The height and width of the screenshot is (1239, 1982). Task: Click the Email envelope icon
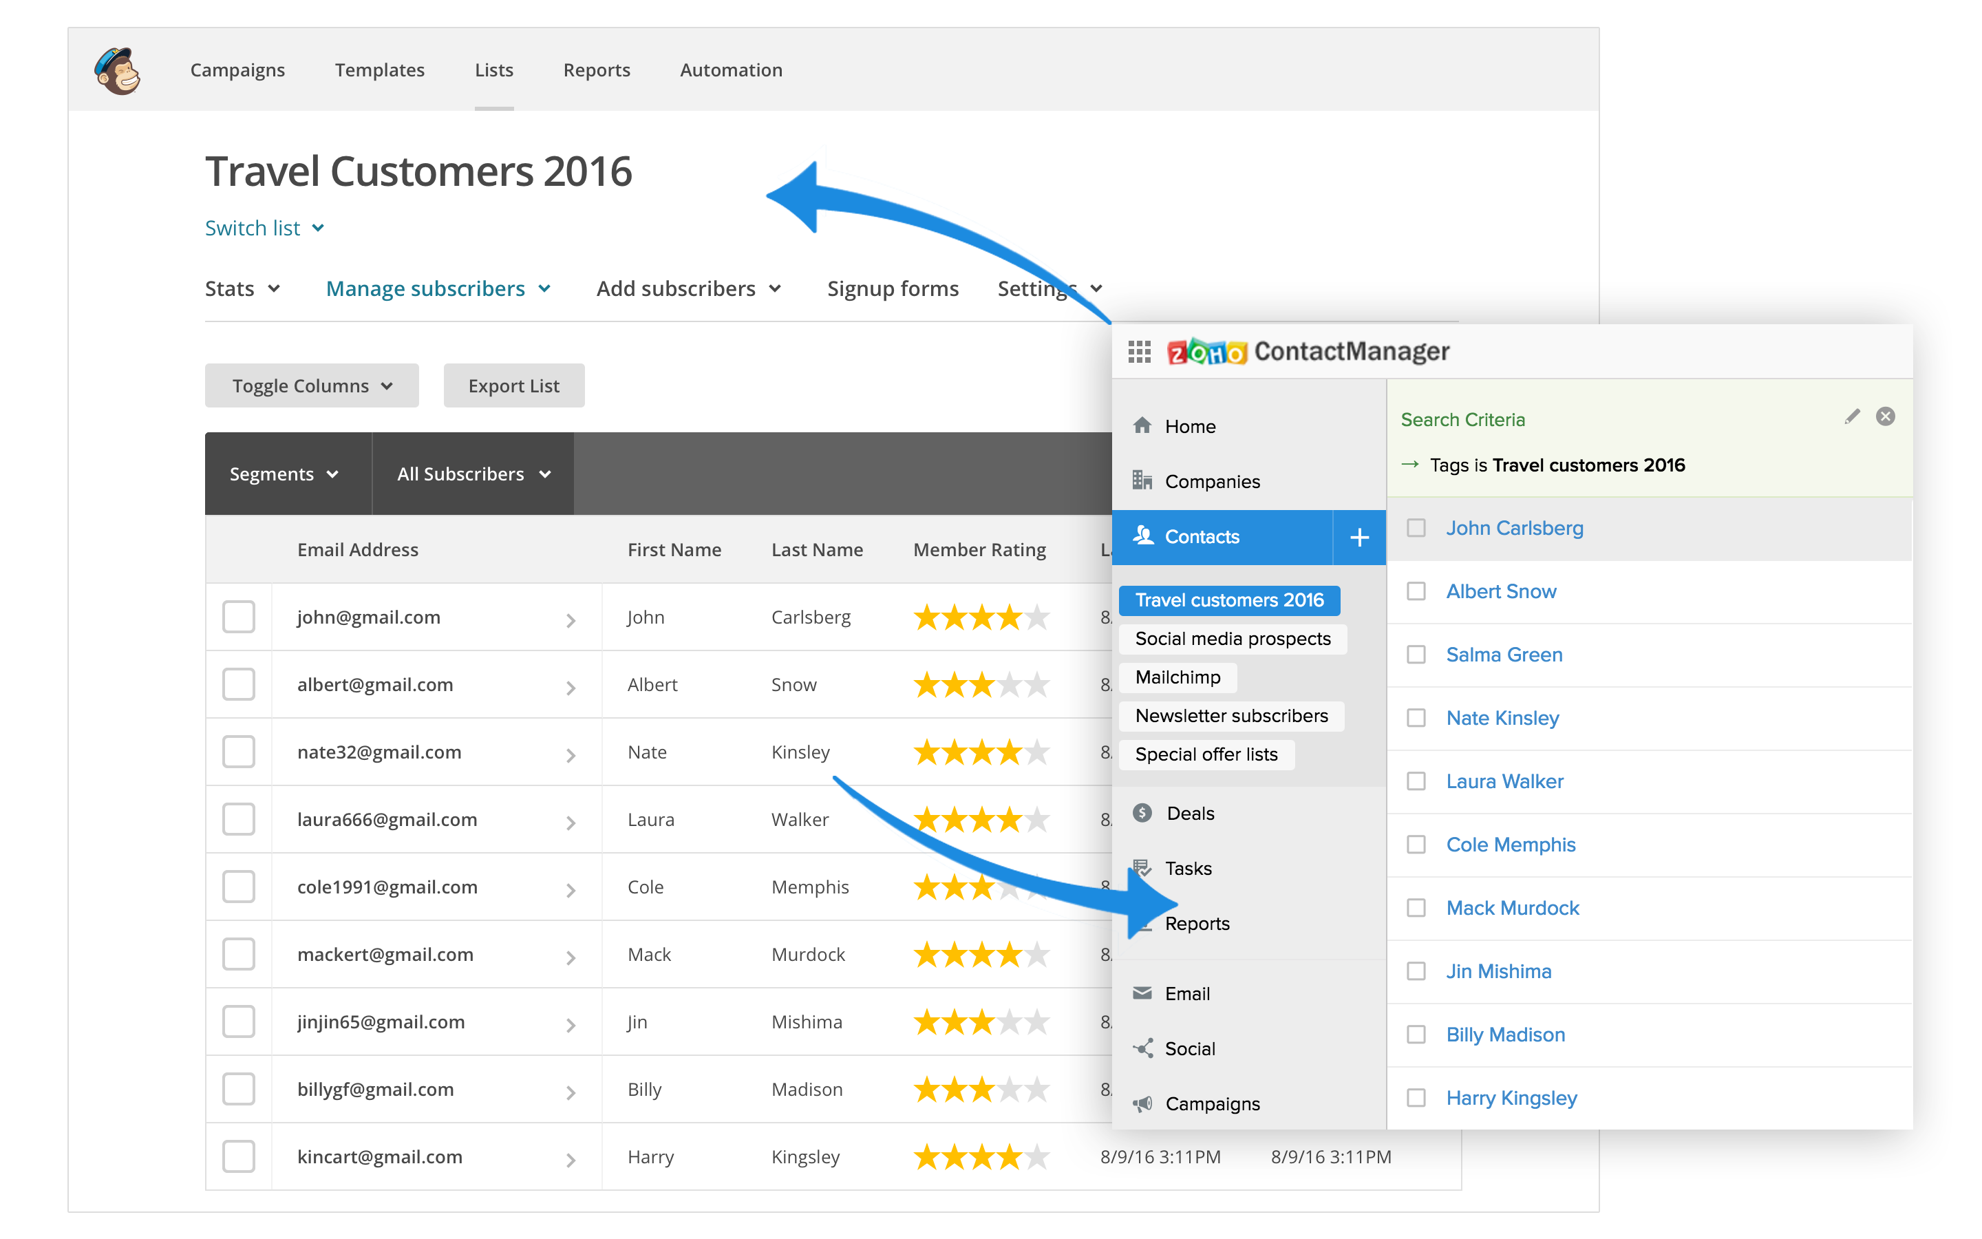(x=1142, y=993)
